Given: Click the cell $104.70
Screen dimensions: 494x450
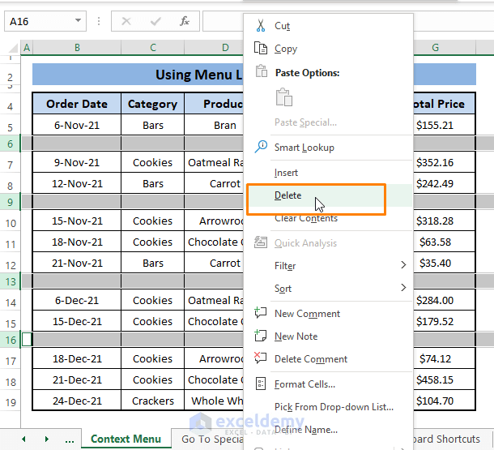Looking at the screenshot, I should (x=444, y=401).
